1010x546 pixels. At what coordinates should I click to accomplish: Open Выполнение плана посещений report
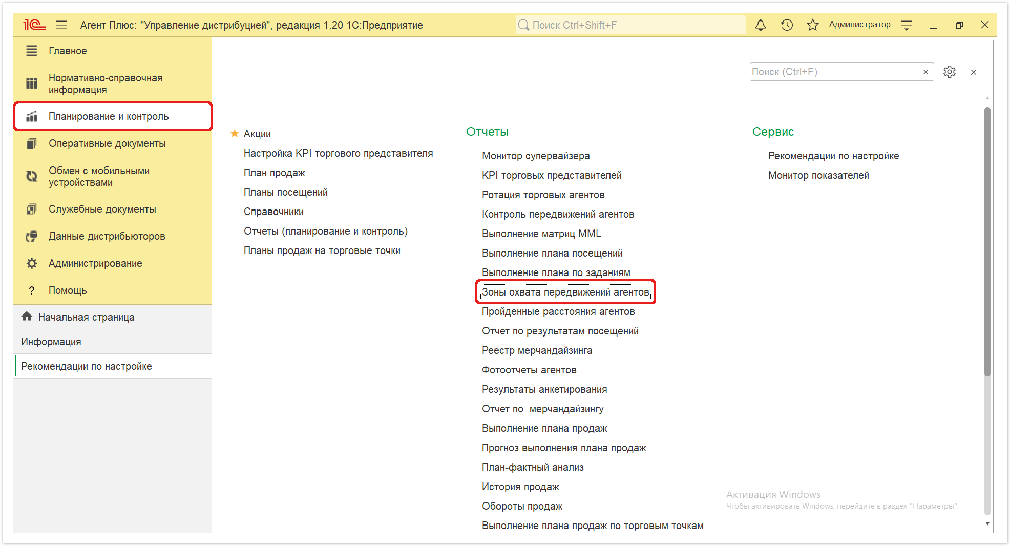point(552,253)
